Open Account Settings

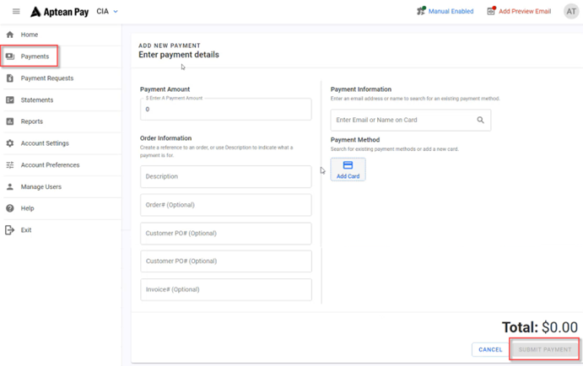(45, 143)
